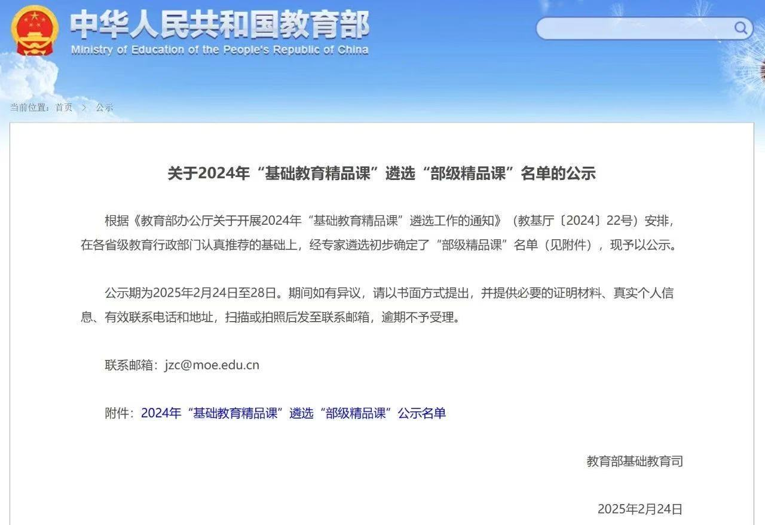Screen dimensions: 765x525
Task: Go to 首页 in the breadcrumb
Action: [x=64, y=108]
